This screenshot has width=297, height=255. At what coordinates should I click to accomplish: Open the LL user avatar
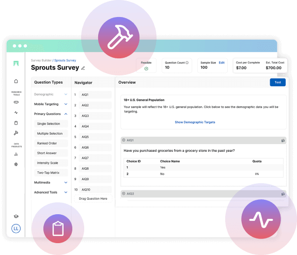click(16, 229)
